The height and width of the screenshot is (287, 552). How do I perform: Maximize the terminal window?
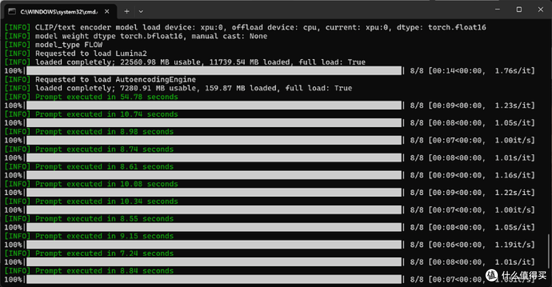click(x=519, y=10)
